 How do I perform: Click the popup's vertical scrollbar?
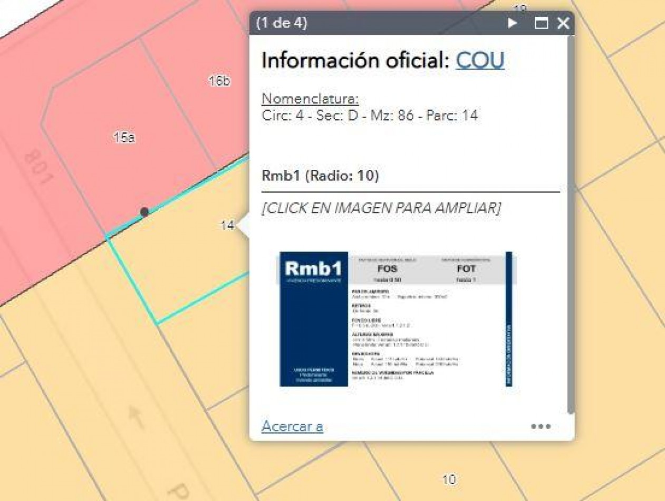click(x=570, y=221)
